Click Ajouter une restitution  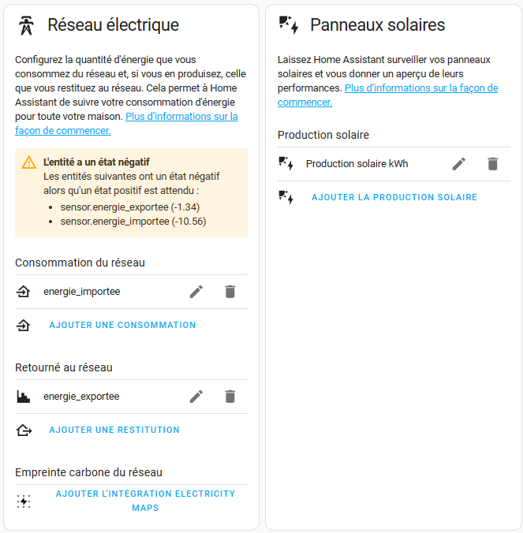click(x=114, y=430)
